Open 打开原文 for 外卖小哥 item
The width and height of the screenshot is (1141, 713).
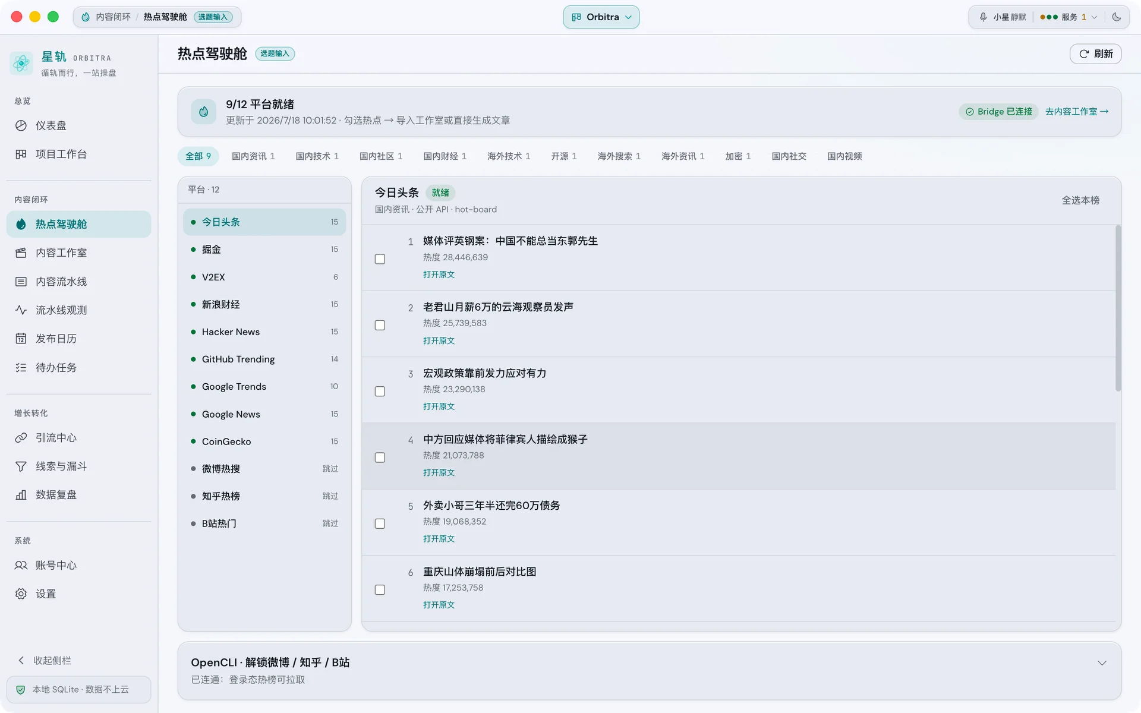pos(439,539)
